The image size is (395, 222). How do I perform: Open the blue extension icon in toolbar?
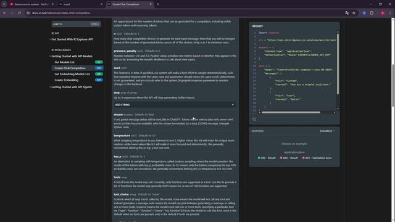click(364, 13)
